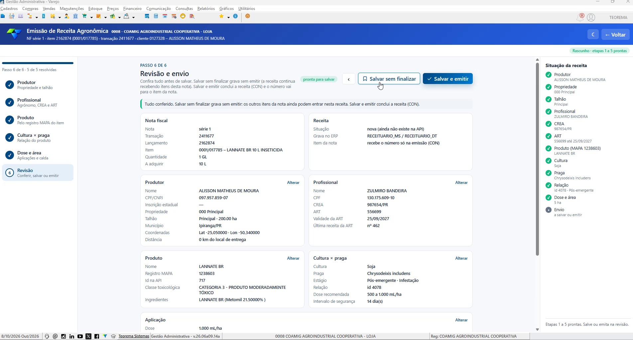633x340 pixels.
Task: Click Alterar link in Produtor card
Action: [293, 183]
